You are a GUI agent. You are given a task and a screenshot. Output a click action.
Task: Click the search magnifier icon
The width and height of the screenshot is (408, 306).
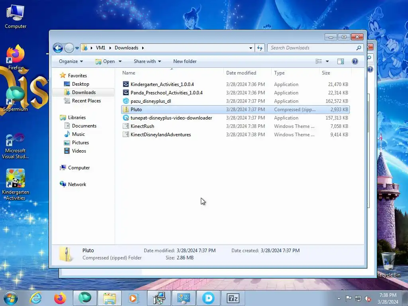click(359, 48)
